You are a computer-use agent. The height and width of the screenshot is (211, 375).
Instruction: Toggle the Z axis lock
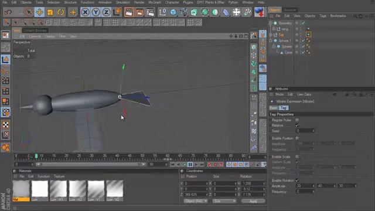tap(106, 12)
